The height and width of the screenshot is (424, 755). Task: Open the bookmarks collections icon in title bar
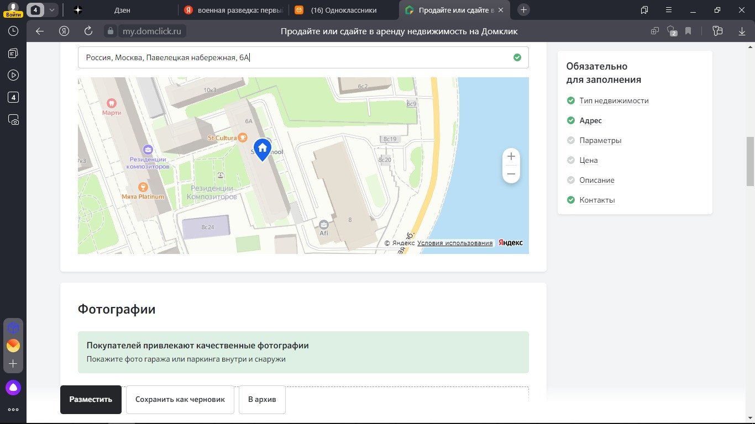[x=644, y=10]
